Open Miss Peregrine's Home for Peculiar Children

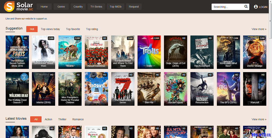click(x=70, y=89)
